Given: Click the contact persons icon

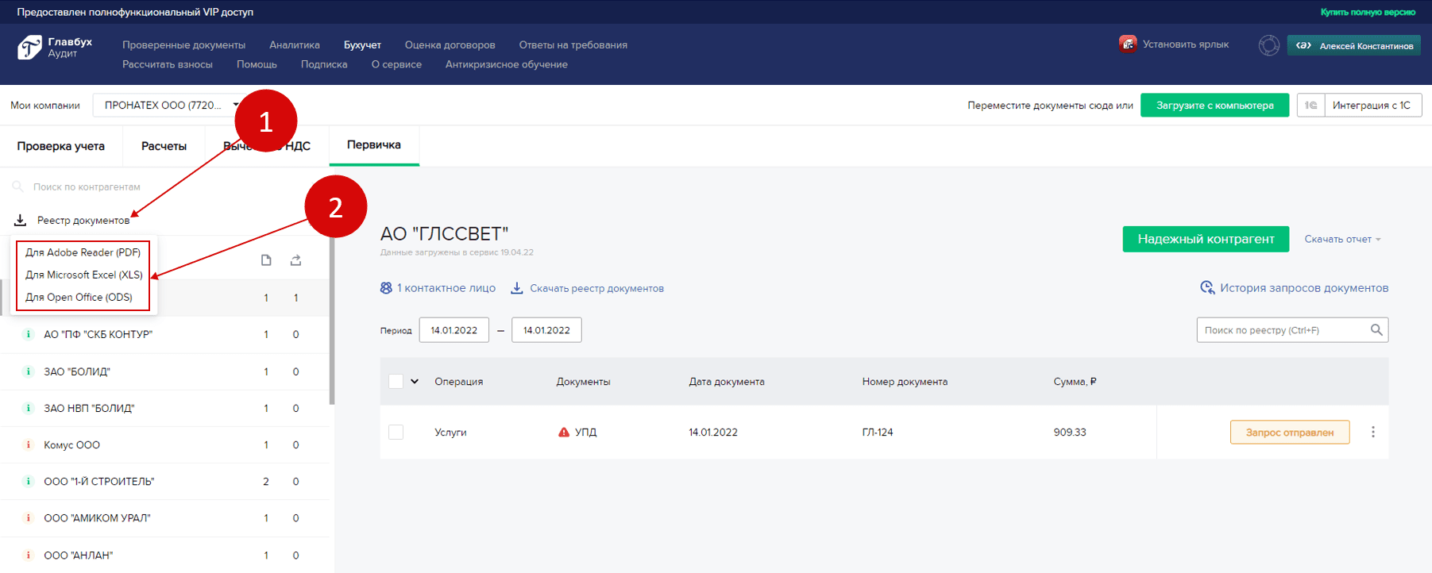Looking at the screenshot, I should tap(386, 288).
